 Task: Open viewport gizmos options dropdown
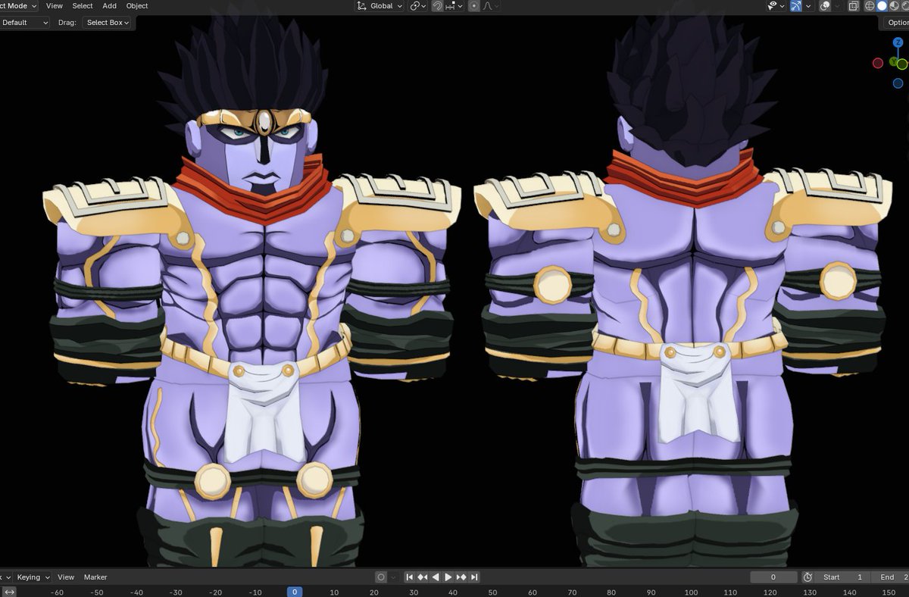(809, 6)
